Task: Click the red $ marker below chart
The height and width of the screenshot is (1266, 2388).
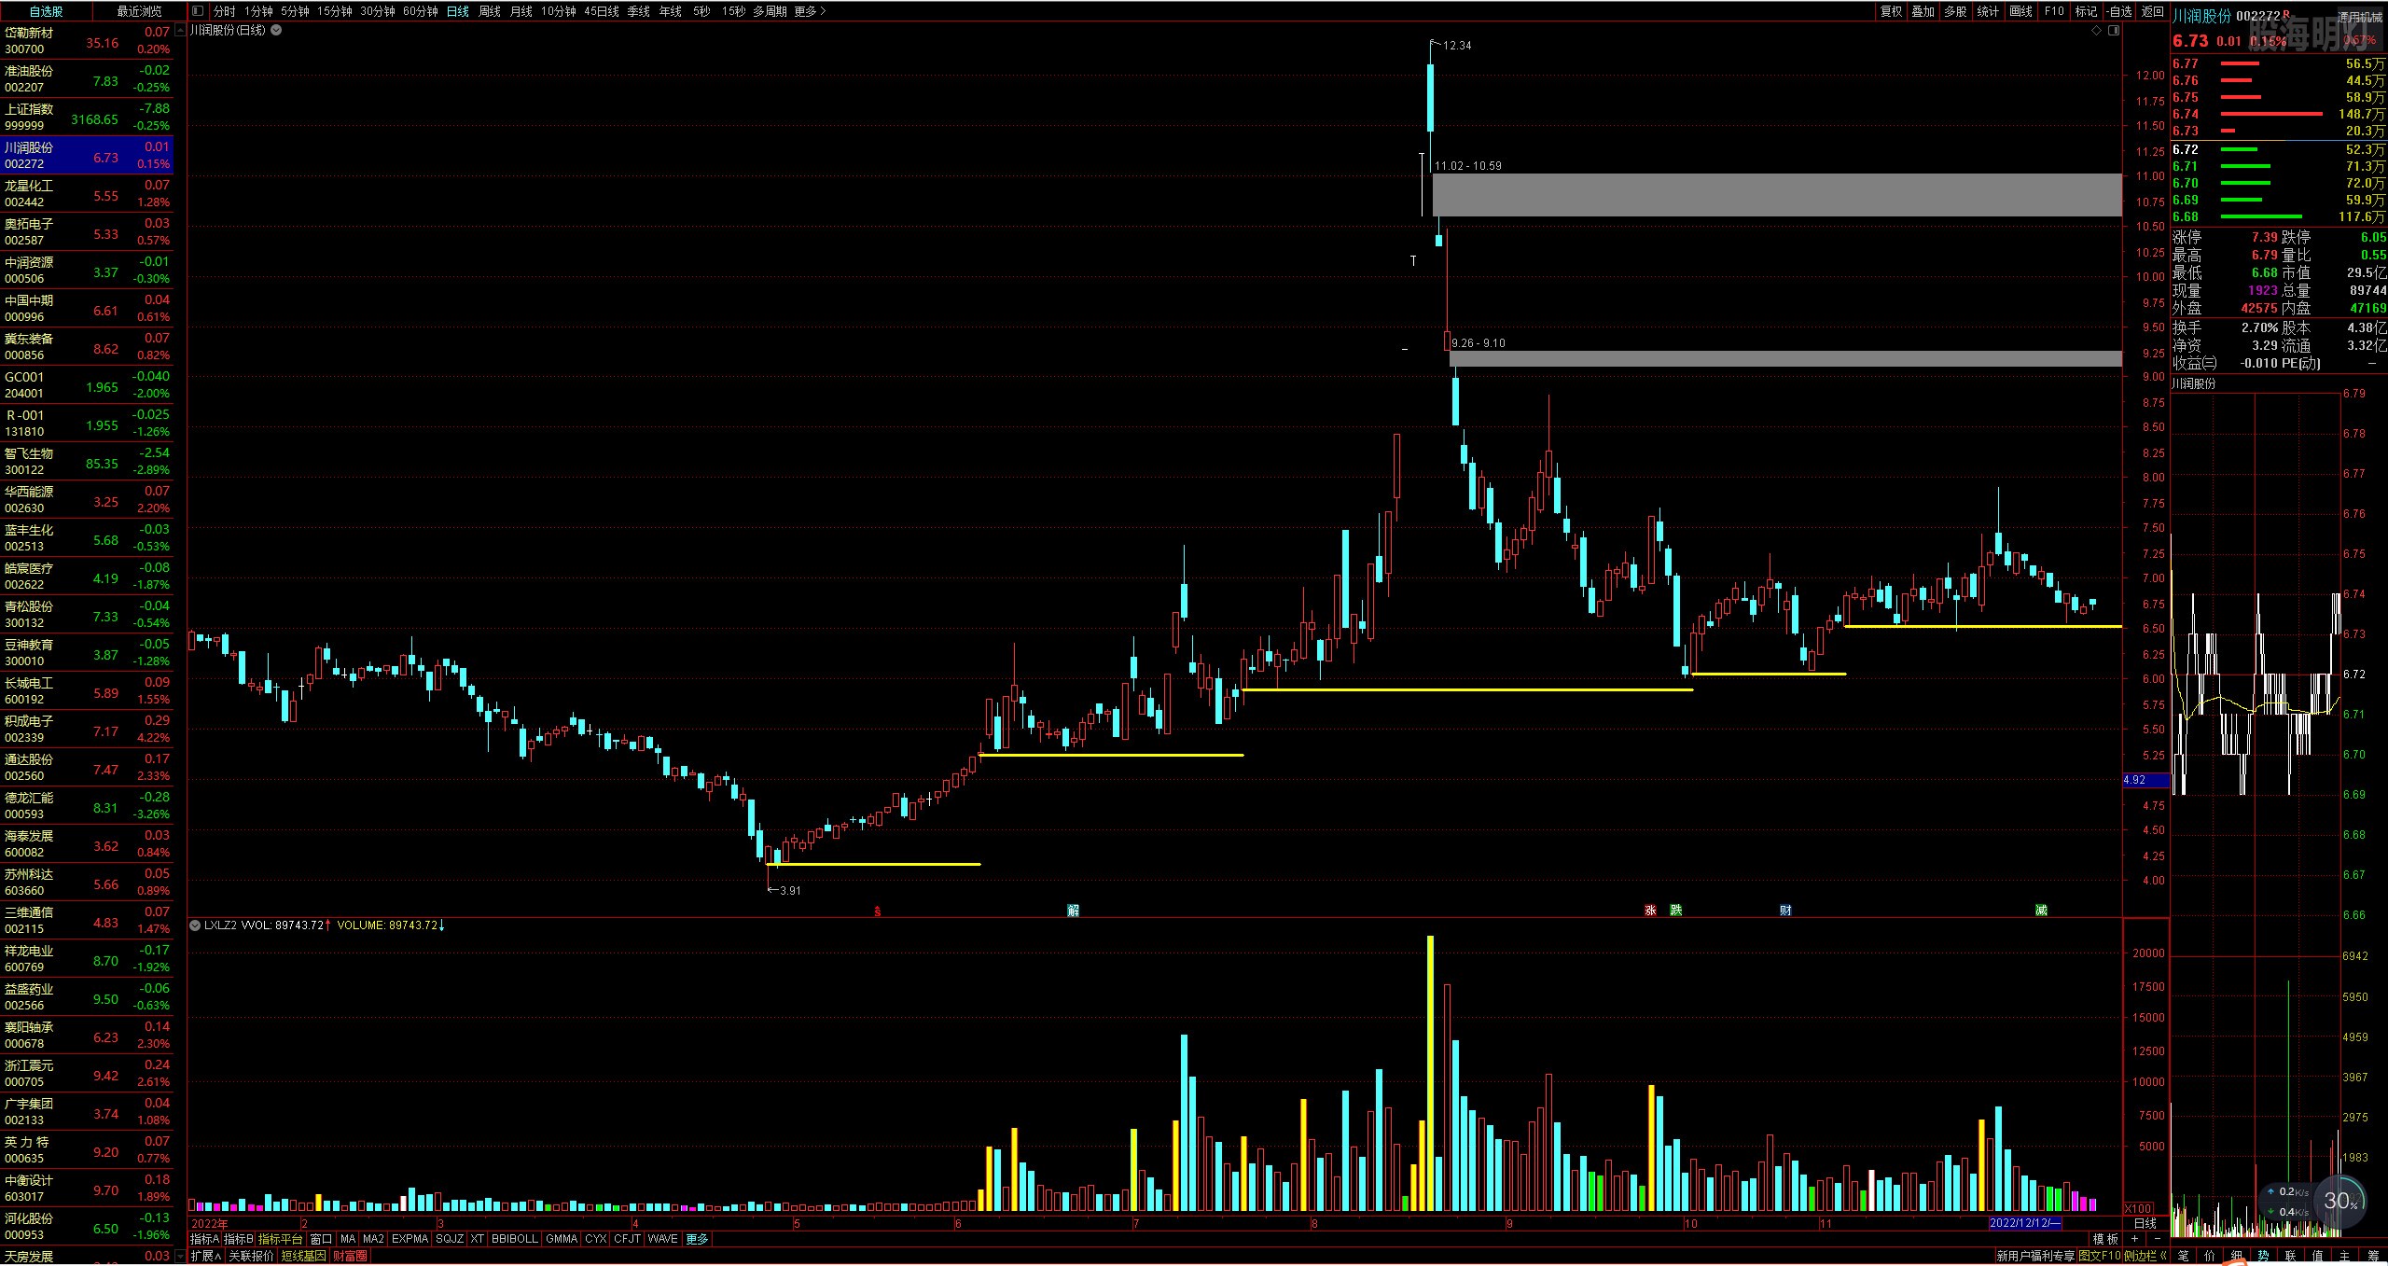Action: coord(877,911)
